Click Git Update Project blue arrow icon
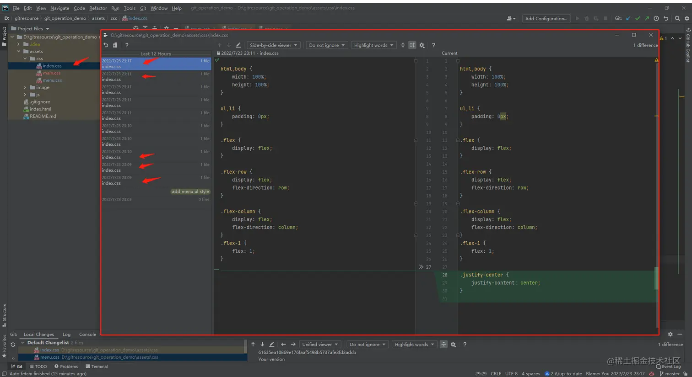The width and height of the screenshot is (692, 377). tap(628, 19)
